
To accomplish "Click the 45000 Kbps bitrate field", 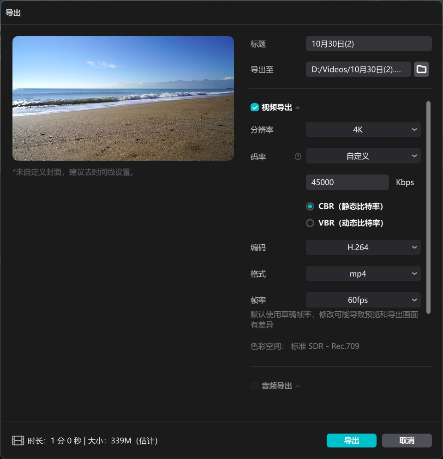I will coord(347,182).
